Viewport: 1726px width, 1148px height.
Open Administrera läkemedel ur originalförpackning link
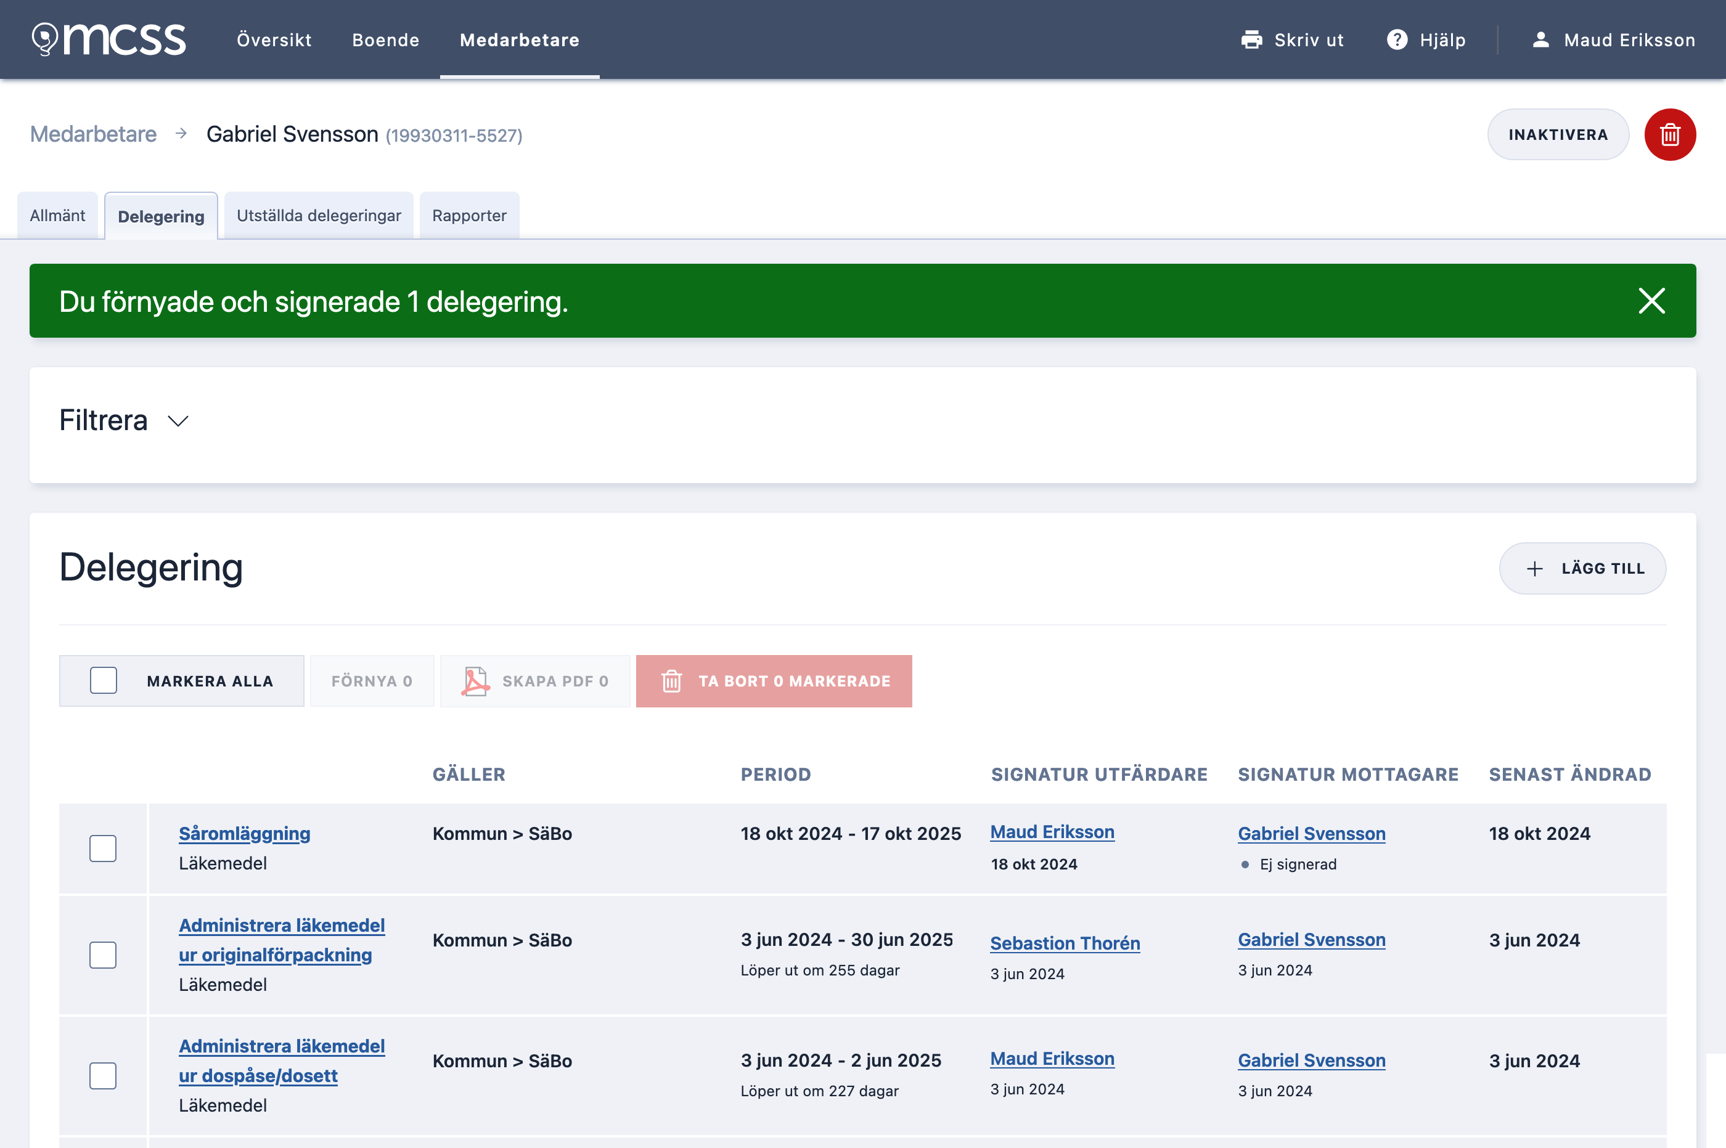[x=282, y=940]
